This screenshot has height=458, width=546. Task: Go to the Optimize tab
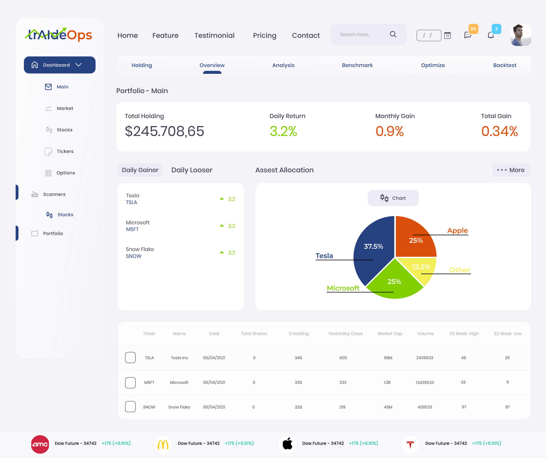433,65
